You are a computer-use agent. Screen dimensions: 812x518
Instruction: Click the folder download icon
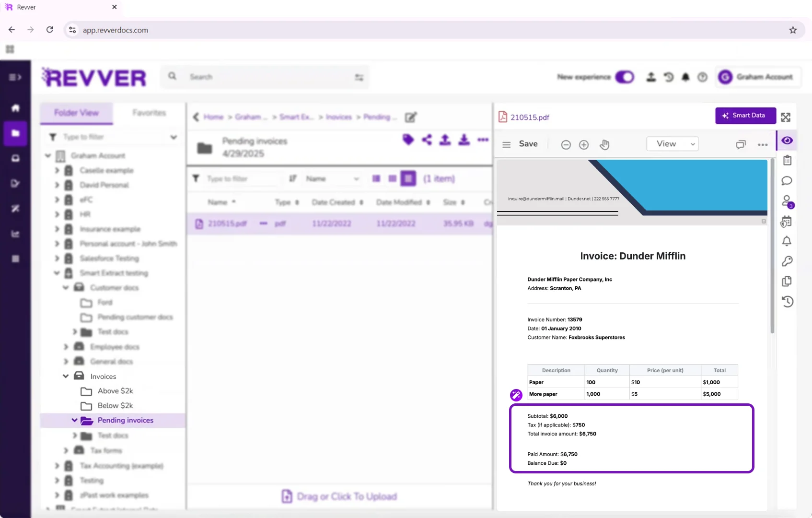(464, 140)
